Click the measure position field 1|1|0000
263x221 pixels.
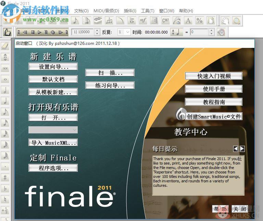(83, 32)
